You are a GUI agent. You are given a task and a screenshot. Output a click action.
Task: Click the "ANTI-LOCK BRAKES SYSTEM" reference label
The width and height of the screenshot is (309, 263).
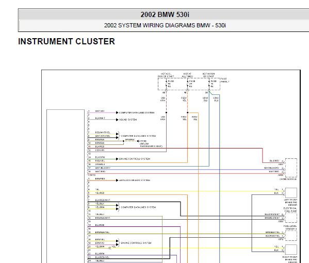point(135,180)
